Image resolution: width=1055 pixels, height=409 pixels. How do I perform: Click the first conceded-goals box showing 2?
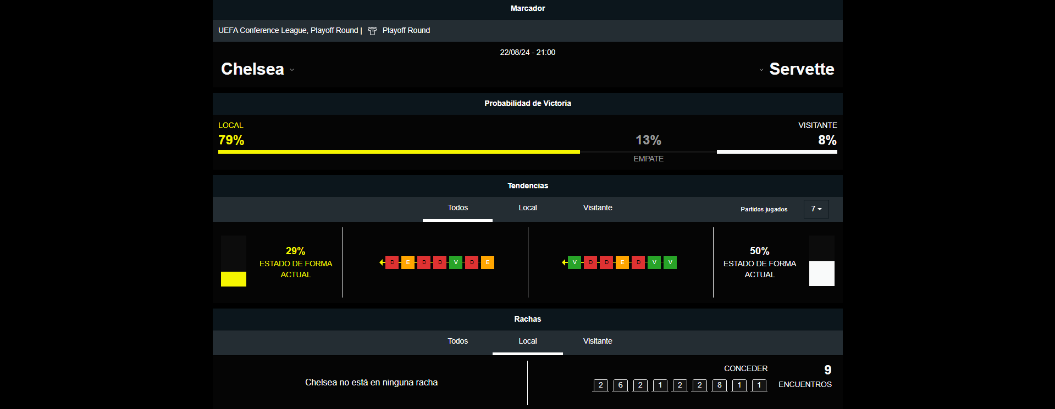(601, 385)
